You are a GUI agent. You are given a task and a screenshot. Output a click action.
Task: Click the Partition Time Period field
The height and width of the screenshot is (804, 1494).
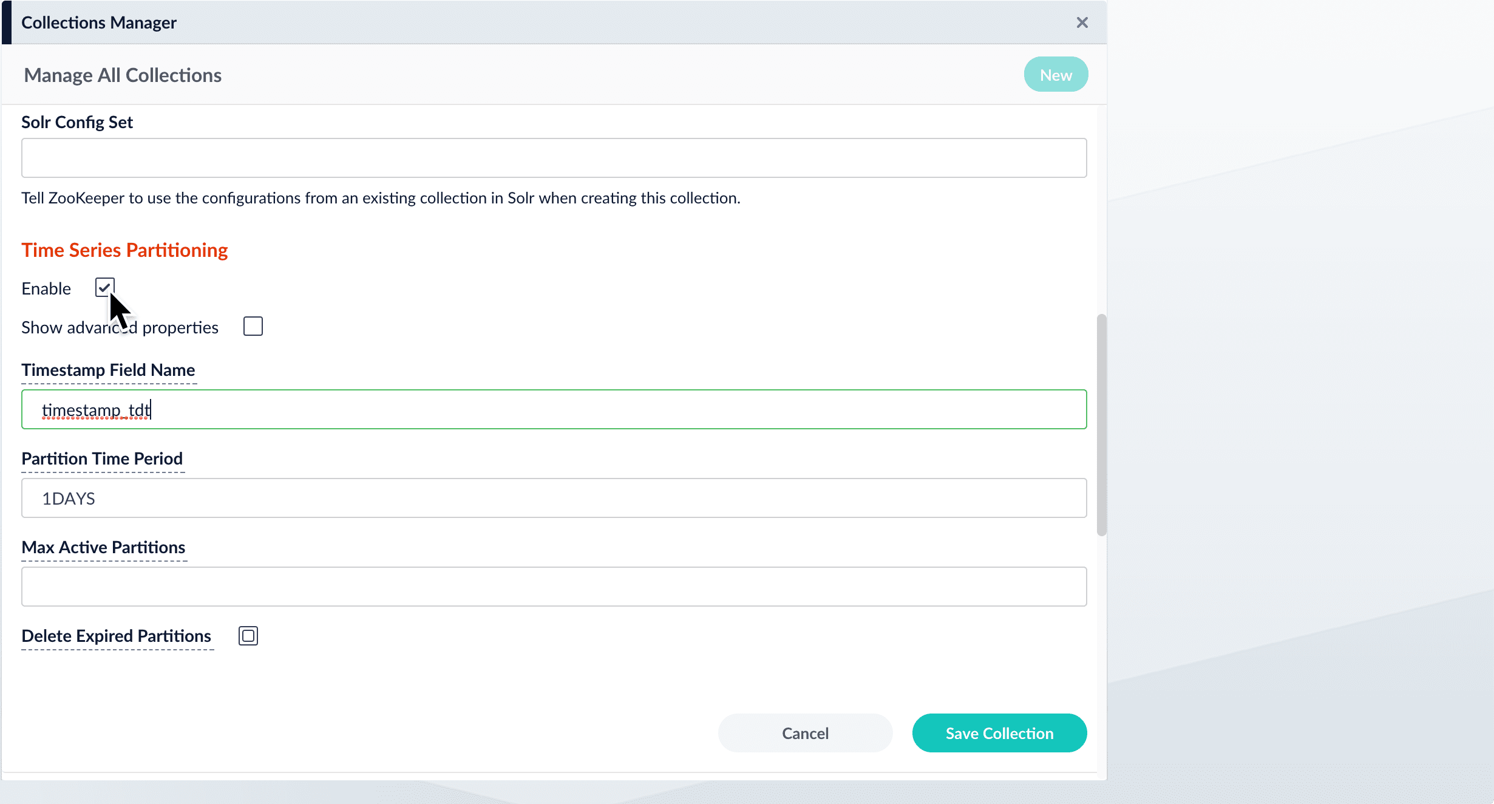click(x=554, y=498)
